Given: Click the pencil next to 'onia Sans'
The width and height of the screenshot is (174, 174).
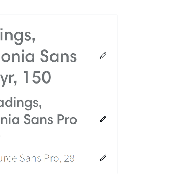Looking at the screenshot, I should click(x=103, y=56).
